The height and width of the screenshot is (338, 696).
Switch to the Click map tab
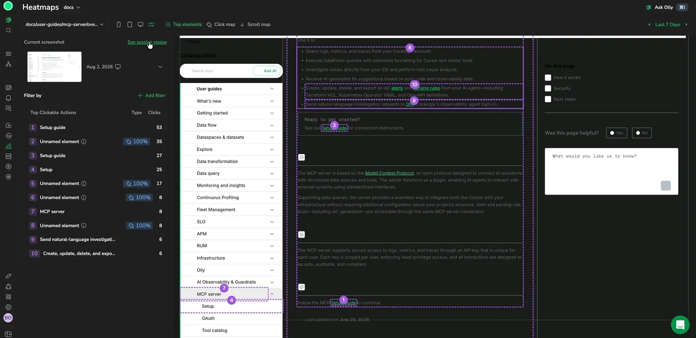[221, 24]
